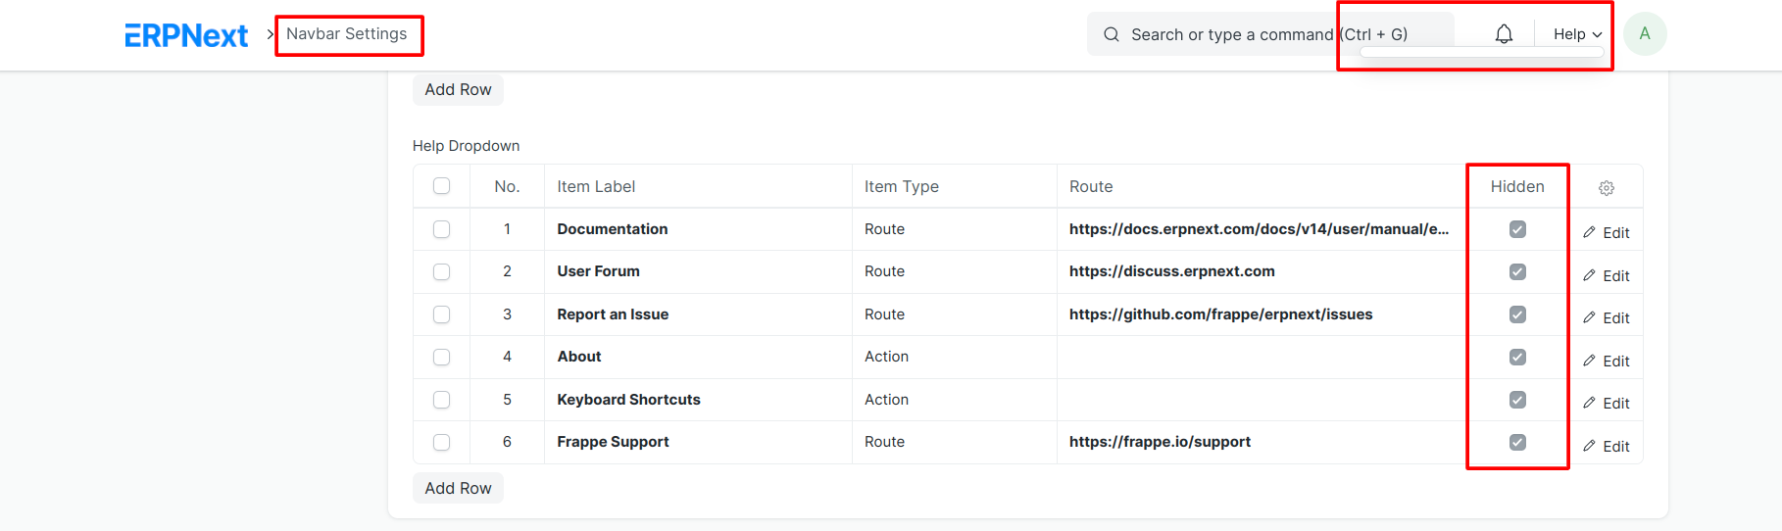Open the user avatar A menu
Screen dimensions: 1782x531
click(x=1645, y=34)
